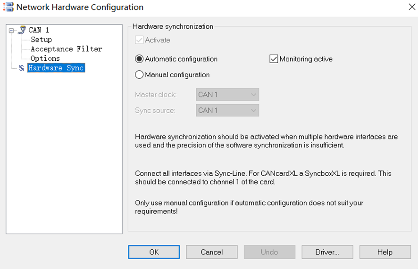Go to Acceptance Filter settings
This screenshot has height=269, width=418.
[66, 49]
